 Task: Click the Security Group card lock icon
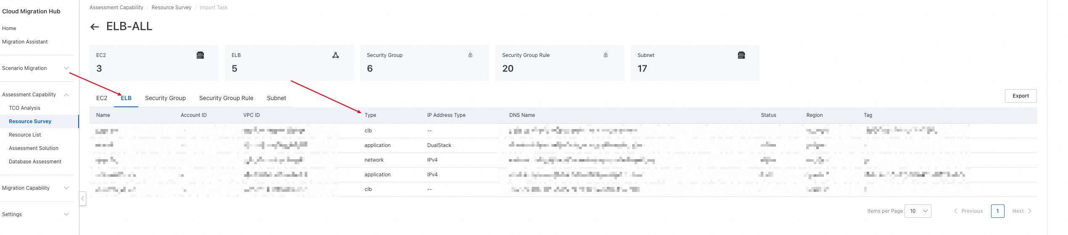[470, 55]
